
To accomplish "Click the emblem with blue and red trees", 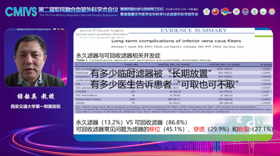I will click(x=236, y=12).
